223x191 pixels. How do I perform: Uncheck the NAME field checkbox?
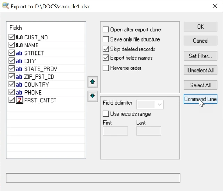(x=11, y=45)
